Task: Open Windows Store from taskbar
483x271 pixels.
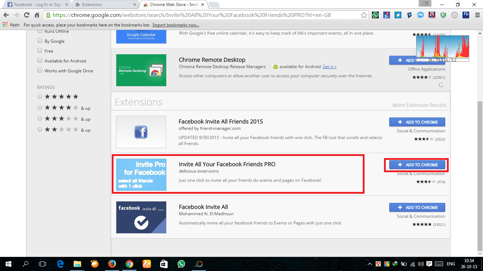Action: pyautogui.click(x=164, y=264)
